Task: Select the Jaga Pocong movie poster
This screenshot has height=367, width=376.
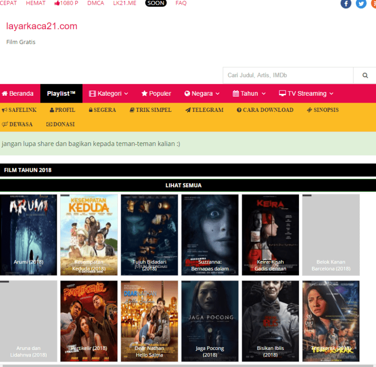Action: [x=210, y=321]
